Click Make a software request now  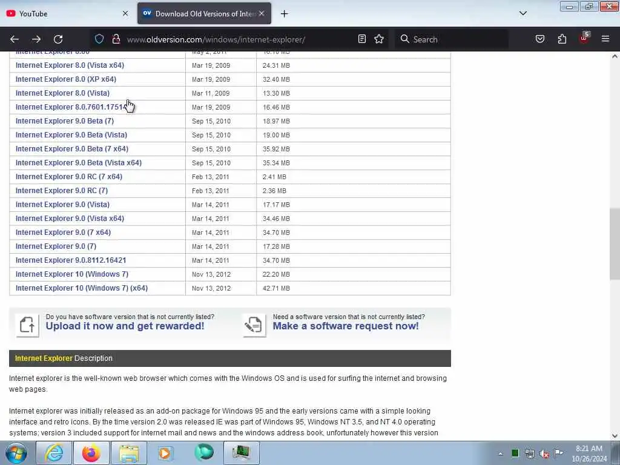click(346, 326)
